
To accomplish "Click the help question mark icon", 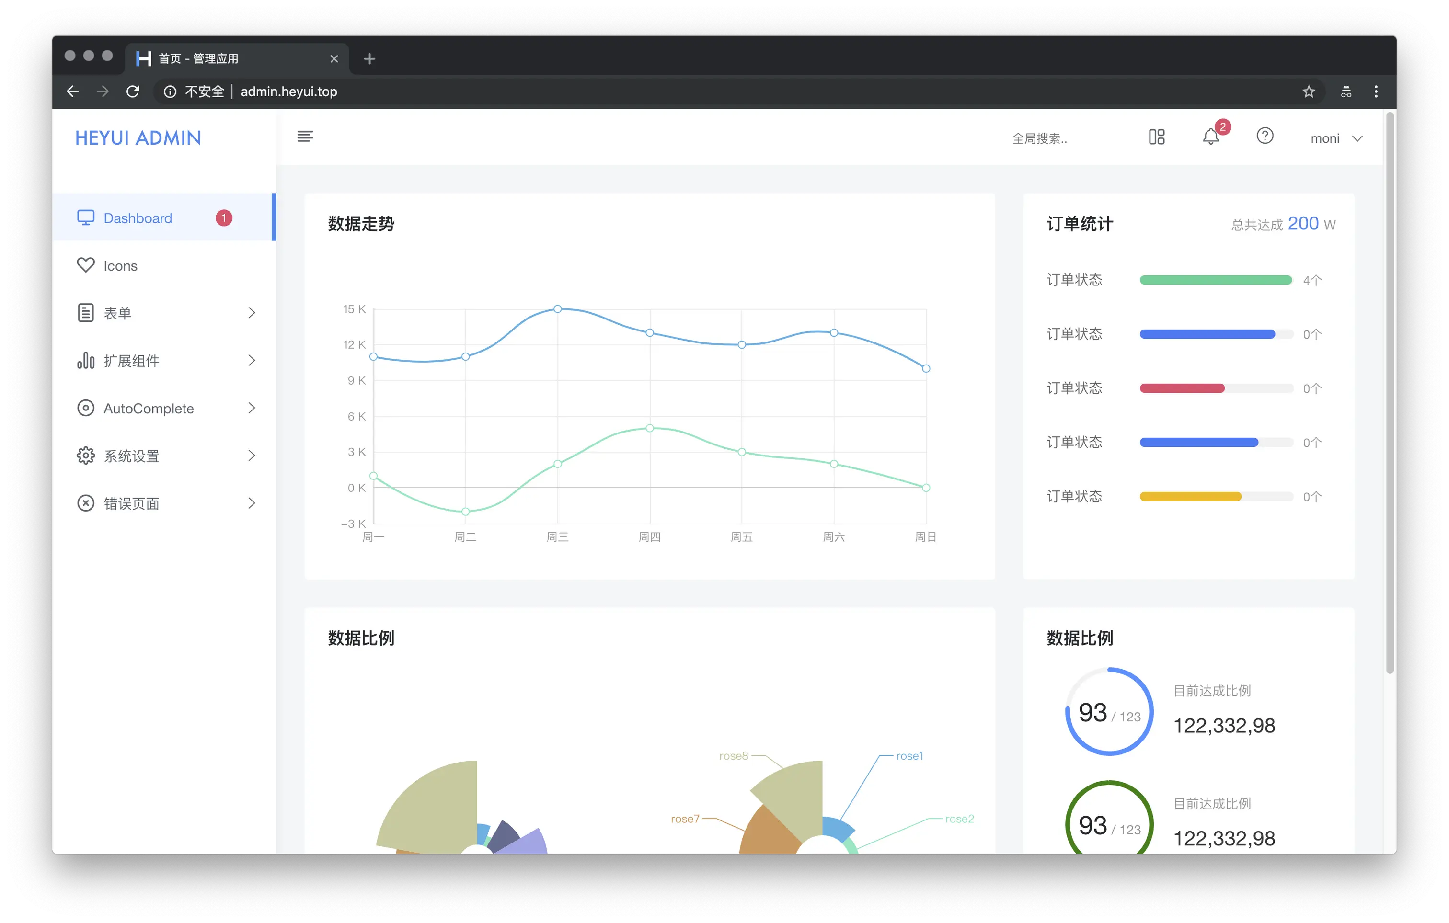I will (x=1265, y=136).
